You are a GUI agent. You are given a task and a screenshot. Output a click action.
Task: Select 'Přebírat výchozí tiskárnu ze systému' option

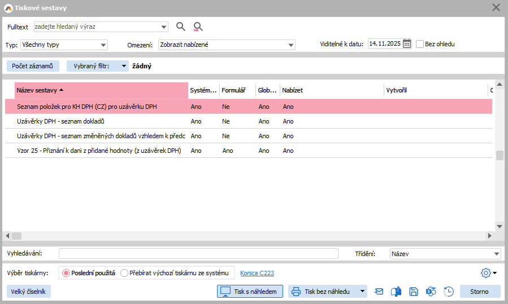click(124, 273)
